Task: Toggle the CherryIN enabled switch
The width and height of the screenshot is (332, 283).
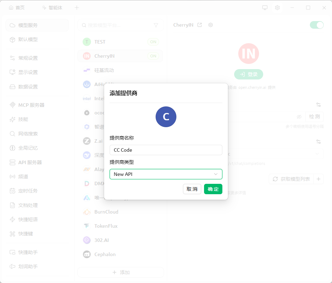Action: (317, 25)
